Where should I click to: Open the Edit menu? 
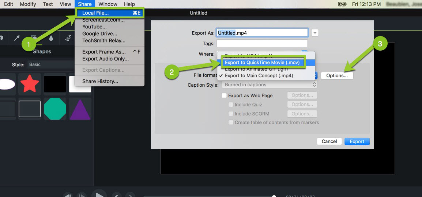(8, 4)
